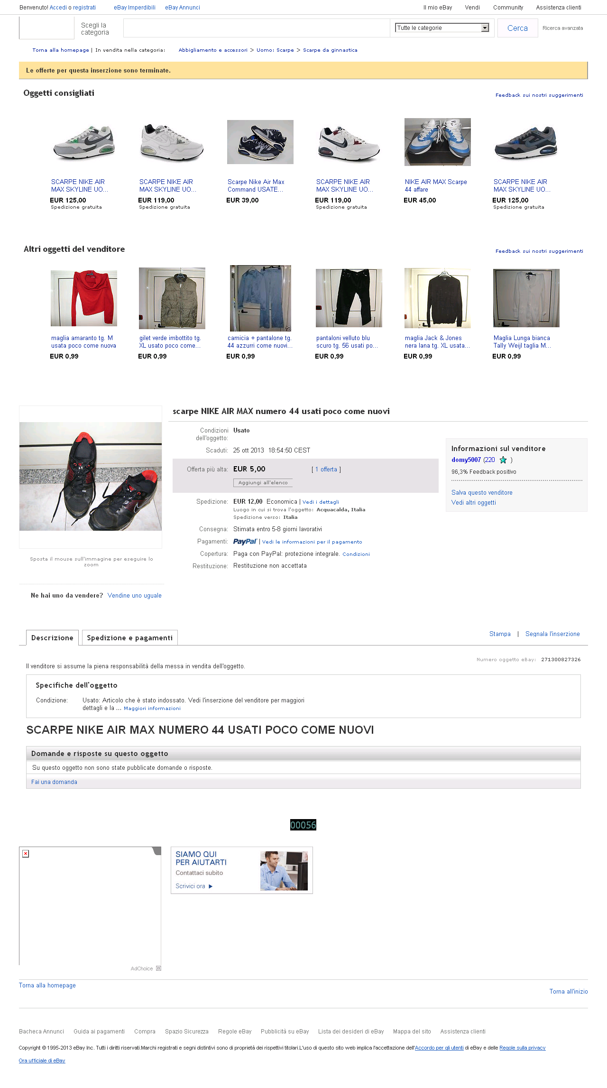Select the Descrizione tab

coord(52,637)
